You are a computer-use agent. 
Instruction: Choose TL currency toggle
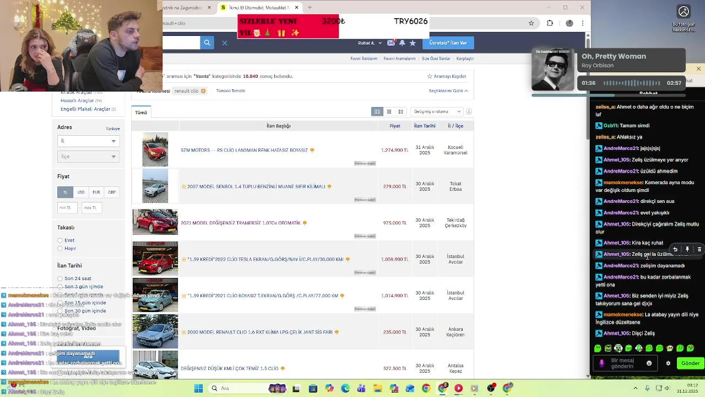coord(65,192)
